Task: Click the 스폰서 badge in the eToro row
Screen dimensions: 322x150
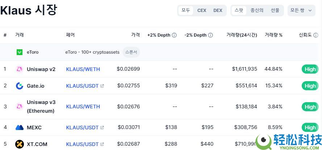Action: coord(131,52)
